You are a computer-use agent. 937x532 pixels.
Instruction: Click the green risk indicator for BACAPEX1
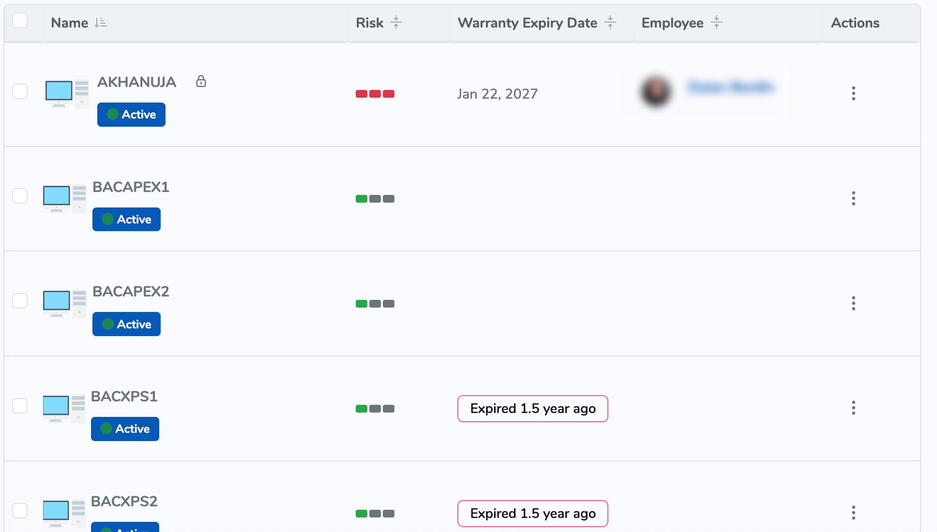[x=361, y=198]
